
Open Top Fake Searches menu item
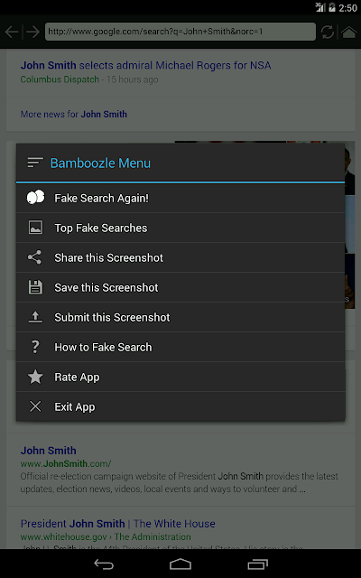click(x=180, y=228)
